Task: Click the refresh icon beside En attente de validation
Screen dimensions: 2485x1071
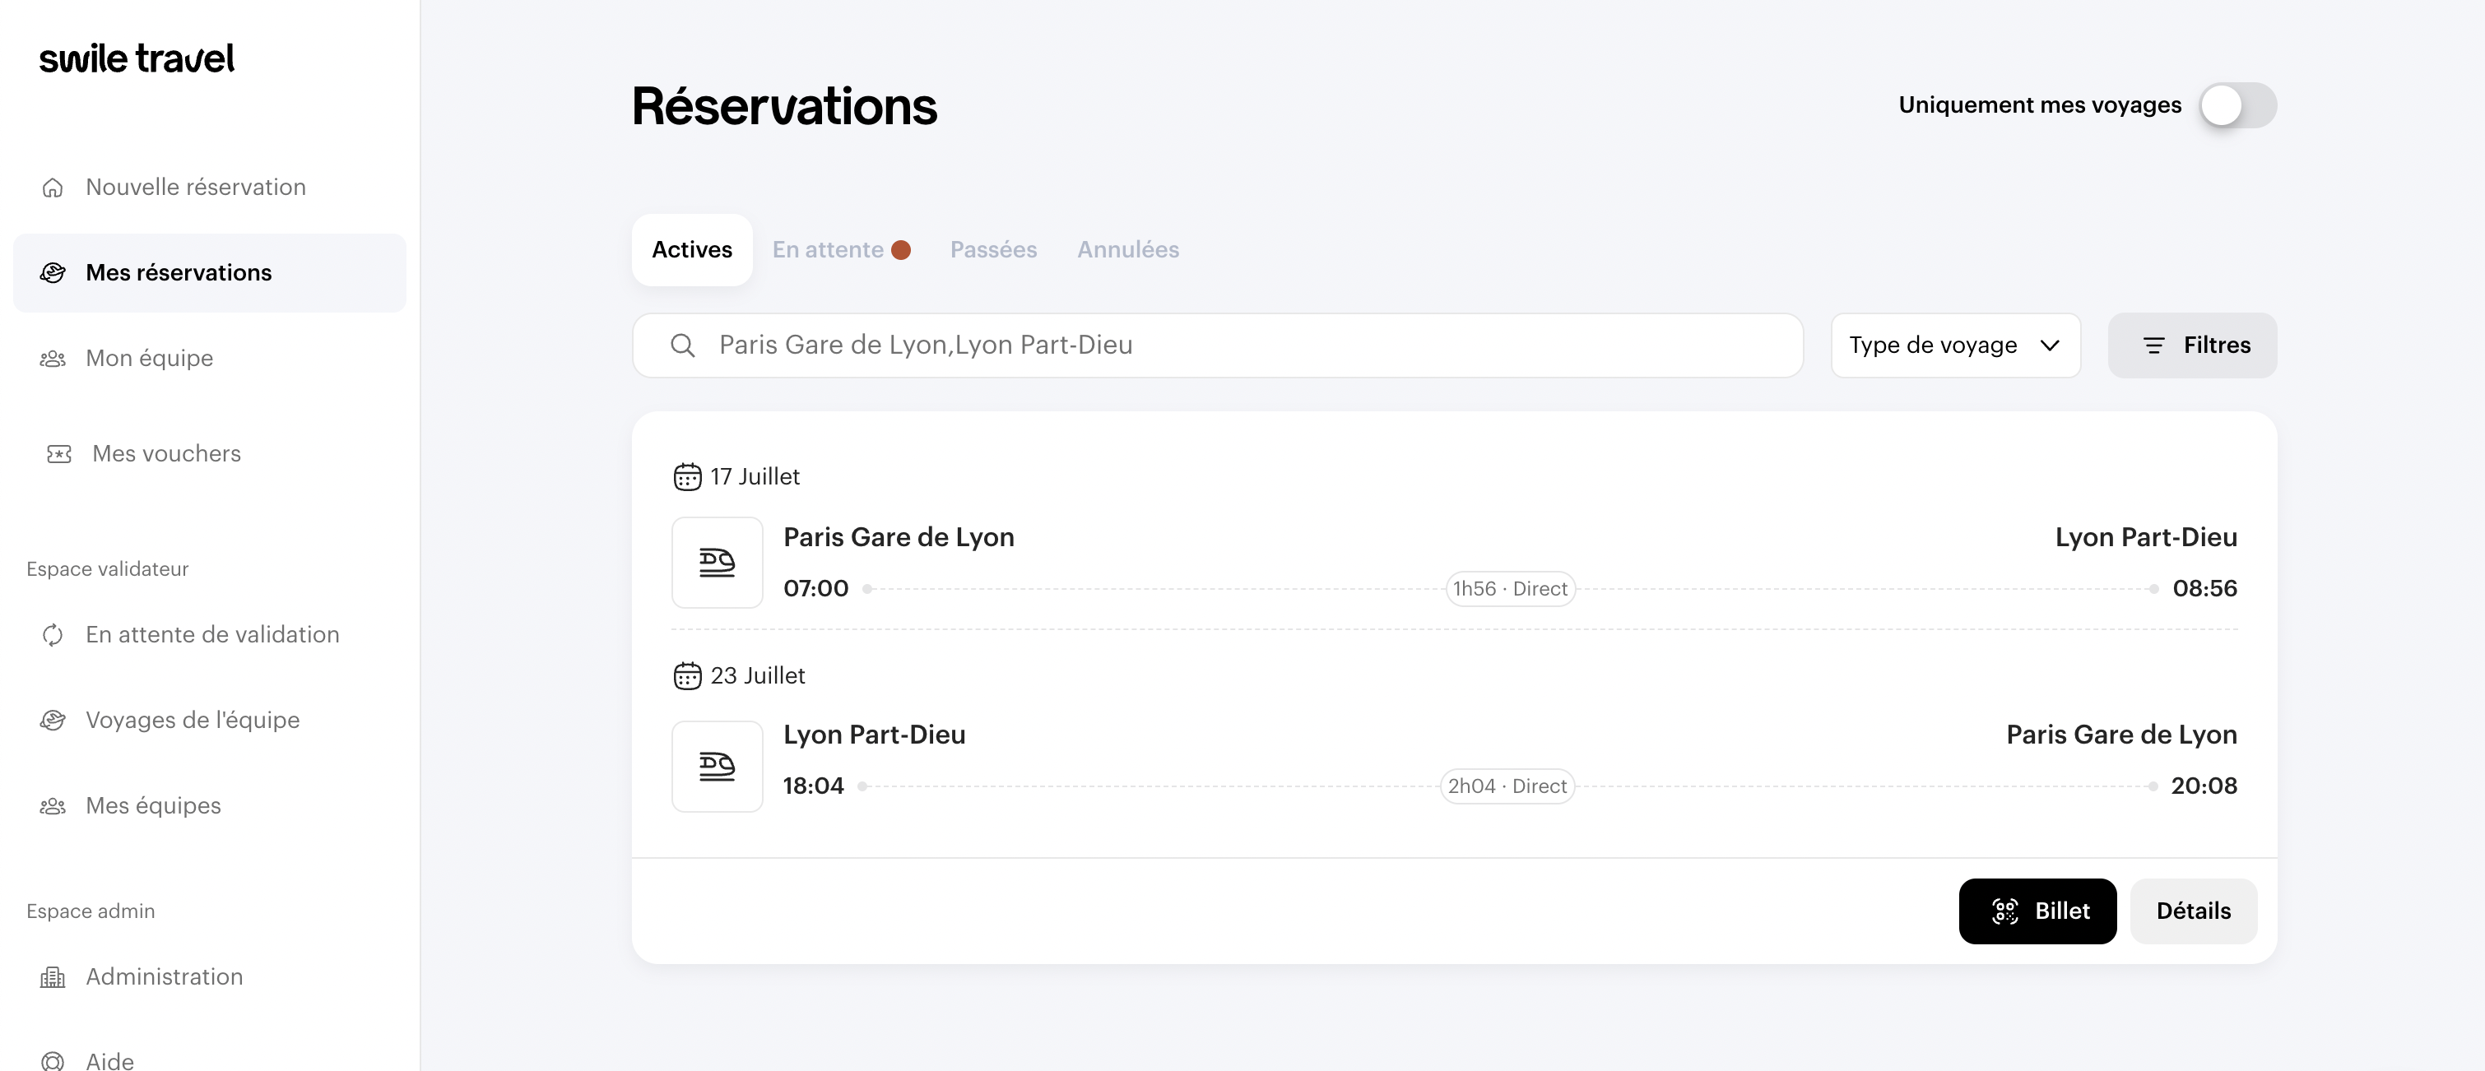Action: tap(53, 634)
